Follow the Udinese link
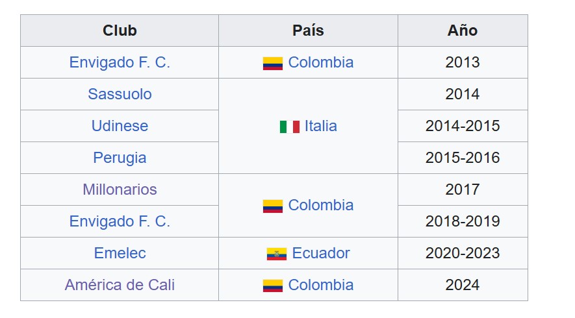 coord(120,126)
